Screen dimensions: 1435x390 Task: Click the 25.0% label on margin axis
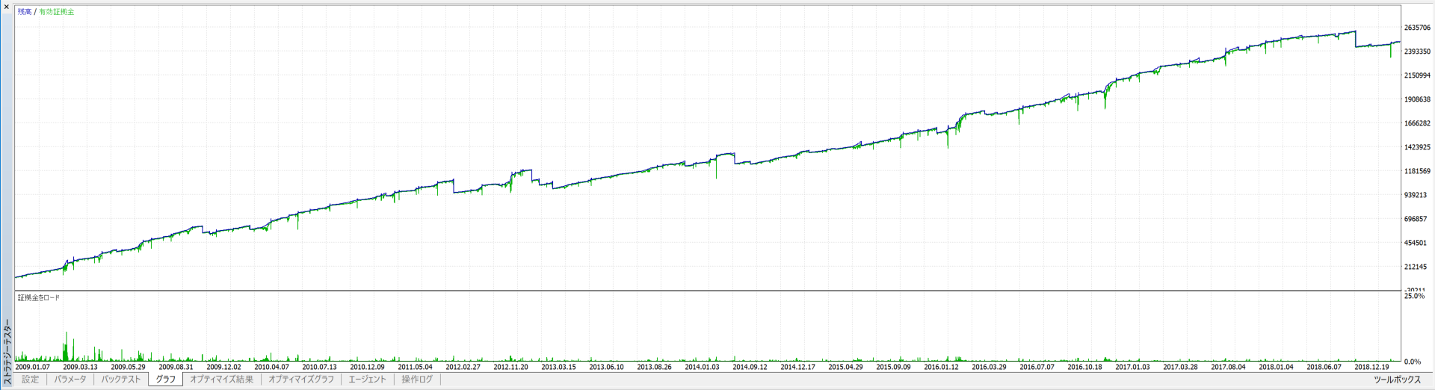[x=1414, y=297]
